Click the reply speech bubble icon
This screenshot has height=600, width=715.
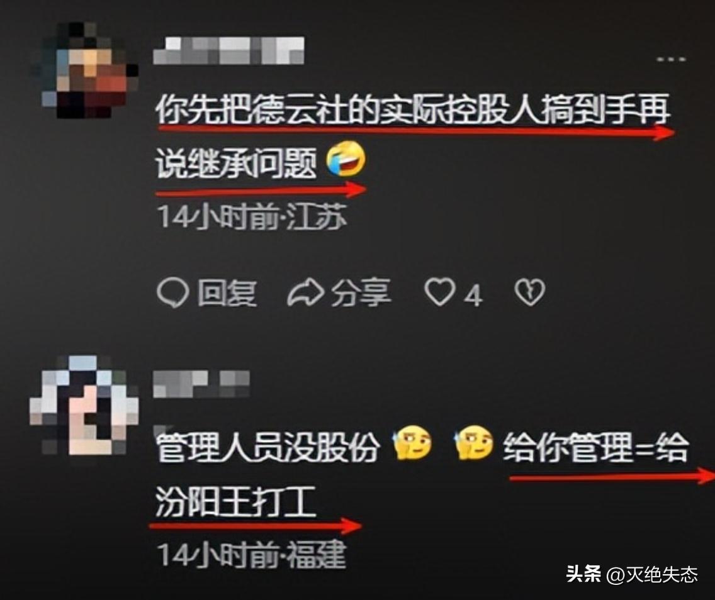(173, 293)
